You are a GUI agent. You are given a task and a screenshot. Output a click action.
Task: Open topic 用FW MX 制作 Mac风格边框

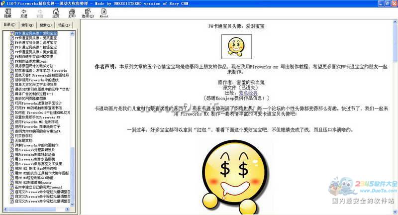tap(36, 168)
